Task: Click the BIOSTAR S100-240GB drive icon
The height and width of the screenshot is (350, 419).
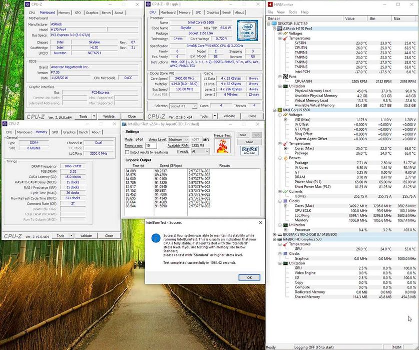Action: point(280,234)
